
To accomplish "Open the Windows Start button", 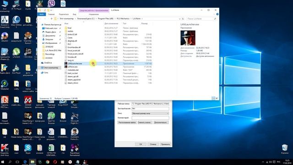I will click(3, 162).
